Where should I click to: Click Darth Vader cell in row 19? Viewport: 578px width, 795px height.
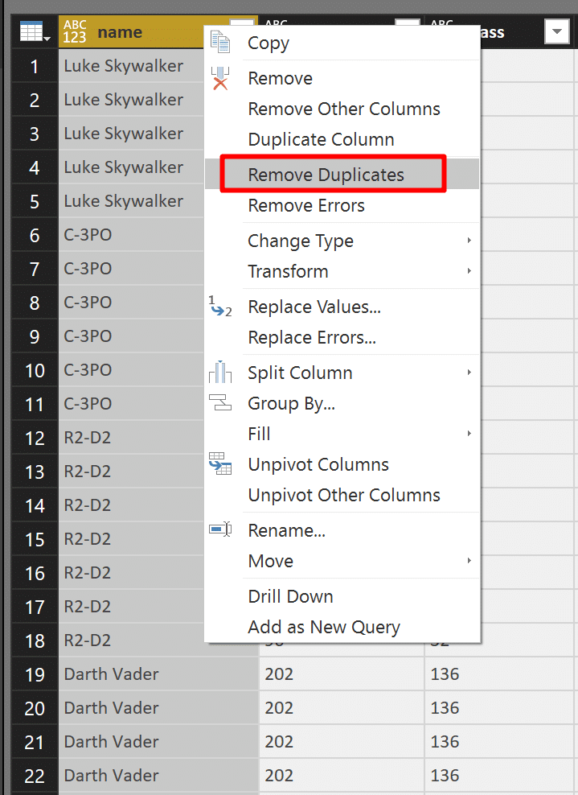pos(158,674)
